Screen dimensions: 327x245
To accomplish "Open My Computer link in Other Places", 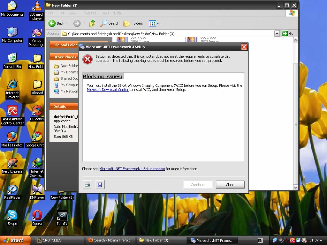I will point(65,85).
